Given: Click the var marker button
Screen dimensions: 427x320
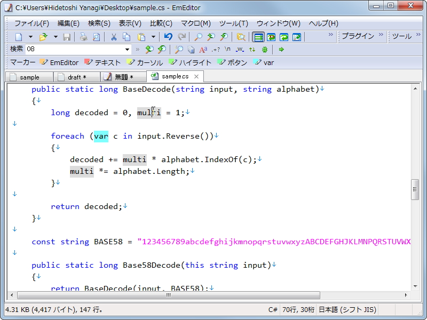Looking at the screenshot, I should 263,62.
